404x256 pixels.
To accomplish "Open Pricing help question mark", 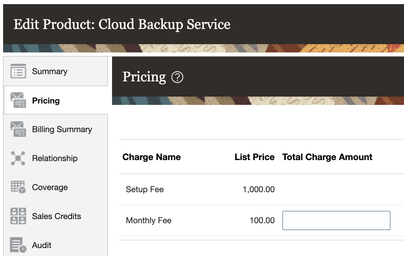I will pos(177,77).
